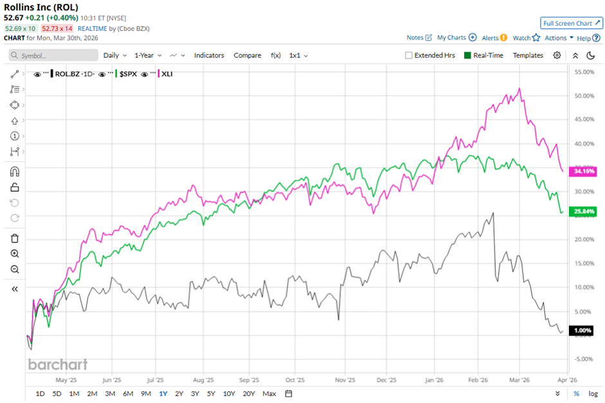The height and width of the screenshot is (403, 605).
Task: Select the 10Y time range
Action: tap(229, 394)
